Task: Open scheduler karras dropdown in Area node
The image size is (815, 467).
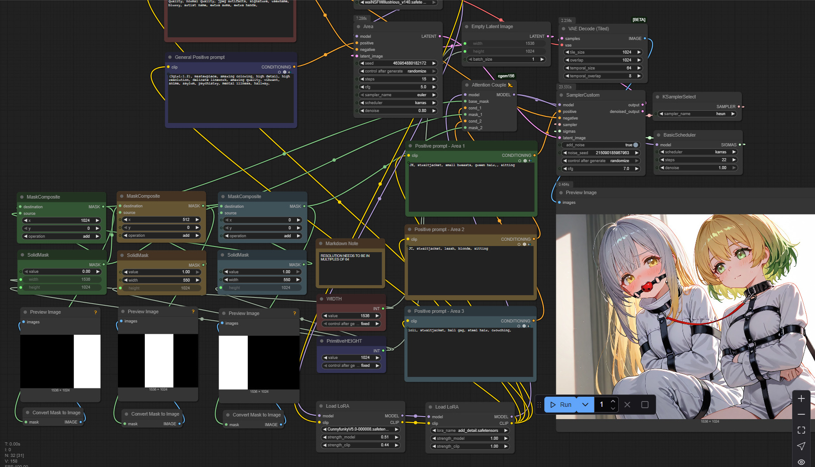Action: point(398,103)
